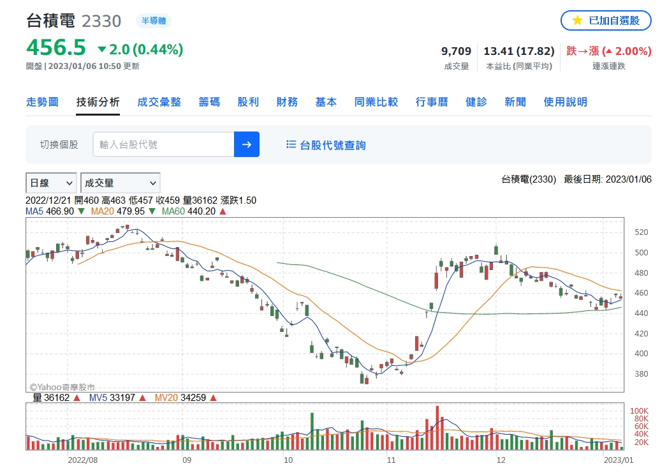Click the stock name 台積電 heading
The height and width of the screenshot is (475, 660).
coord(50,20)
